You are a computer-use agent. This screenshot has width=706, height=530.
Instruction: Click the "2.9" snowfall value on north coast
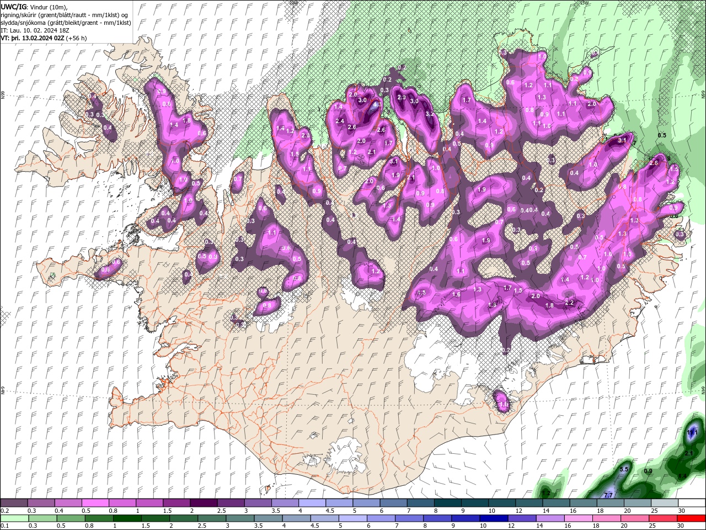402,97
